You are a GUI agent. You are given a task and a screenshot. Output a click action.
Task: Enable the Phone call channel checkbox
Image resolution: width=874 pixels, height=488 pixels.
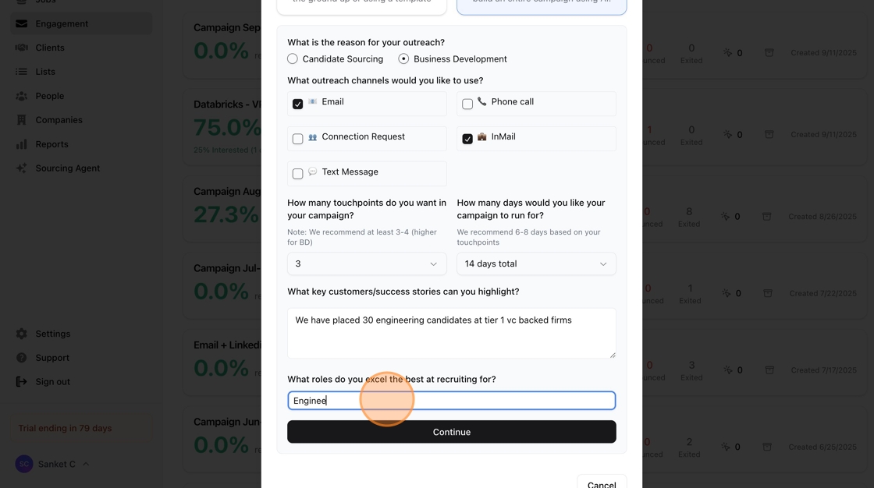tap(467, 104)
